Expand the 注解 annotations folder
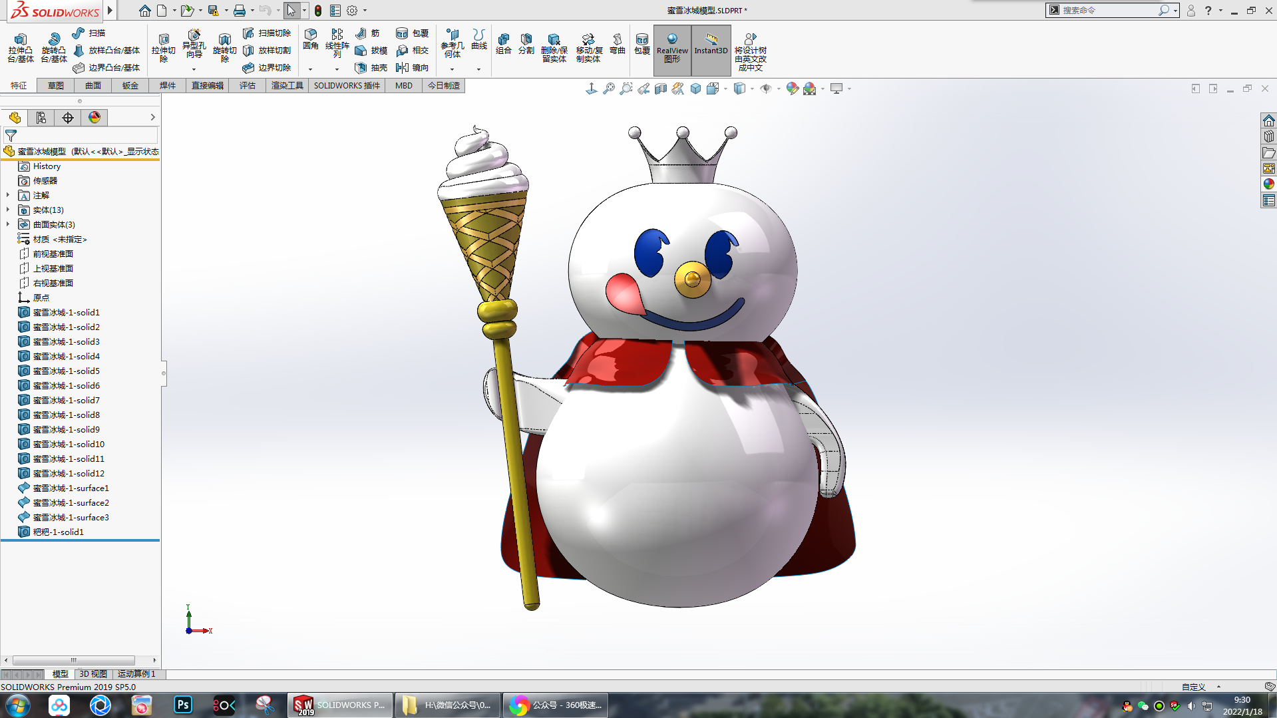The width and height of the screenshot is (1277, 718). click(8, 195)
